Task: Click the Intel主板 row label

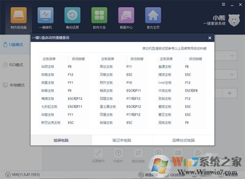Action: (165, 82)
